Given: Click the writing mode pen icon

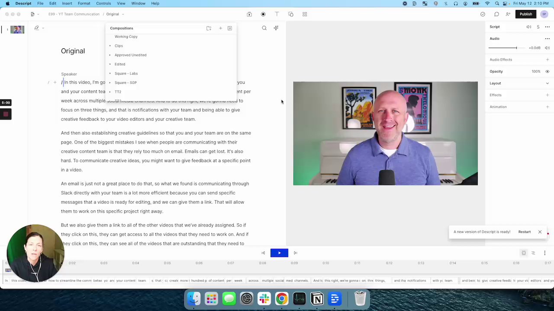Looking at the screenshot, I should click(x=37, y=28).
